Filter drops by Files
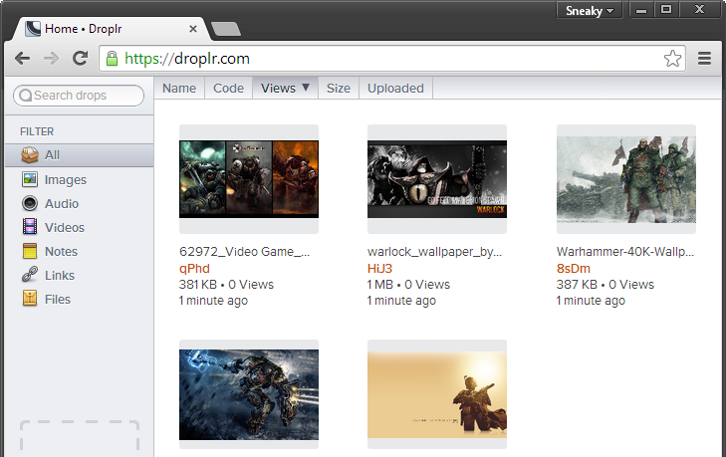The image size is (726, 457). pos(58,299)
